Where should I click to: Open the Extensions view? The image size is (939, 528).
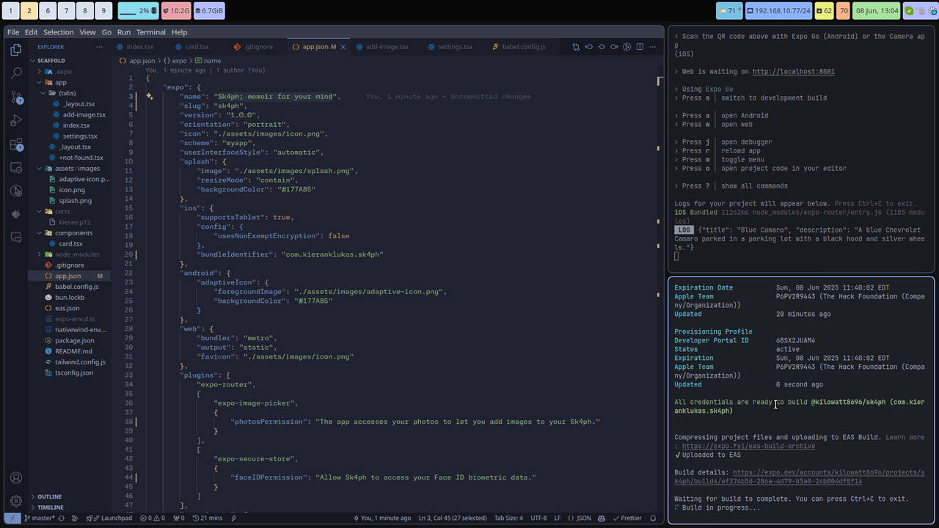[16, 144]
